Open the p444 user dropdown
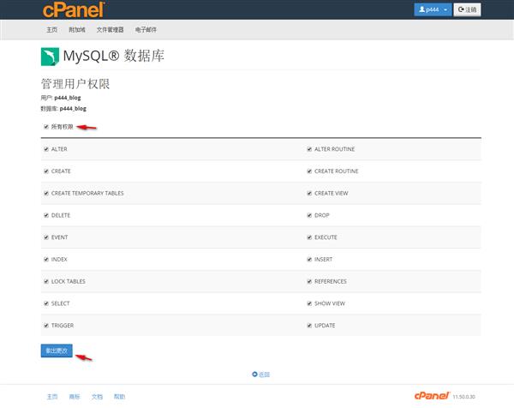Image resolution: width=514 pixels, height=408 pixels. 433,9
